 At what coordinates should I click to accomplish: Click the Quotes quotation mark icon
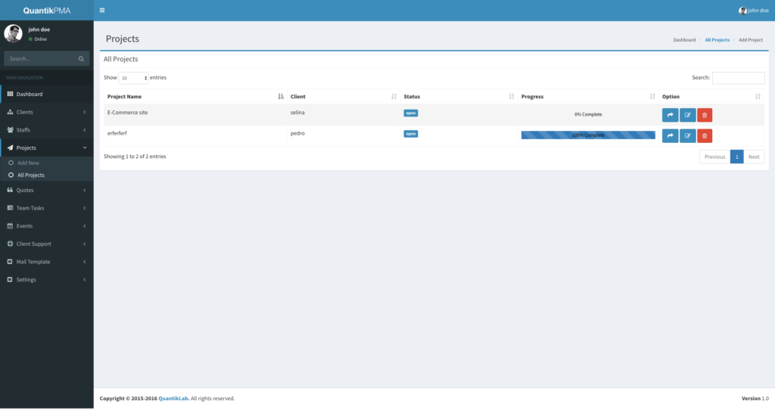[x=10, y=191]
